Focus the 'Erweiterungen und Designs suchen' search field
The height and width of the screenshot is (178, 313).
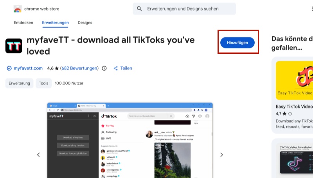184,9
